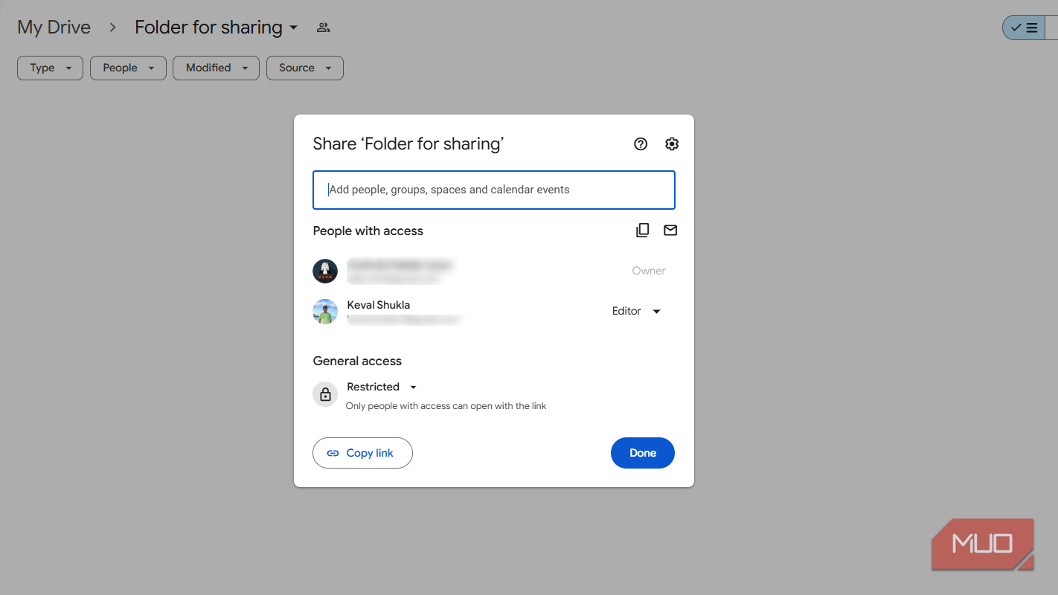This screenshot has height=595, width=1058.
Task: Click the envelope email icon
Action: 670,231
